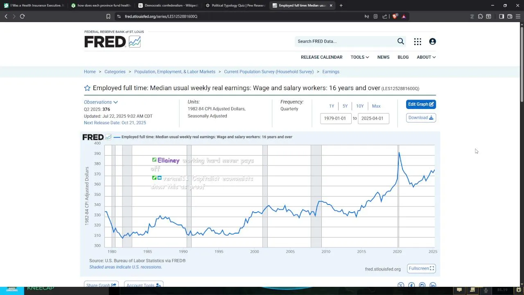
Task: Expand the TOOLS menu
Action: click(x=359, y=57)
